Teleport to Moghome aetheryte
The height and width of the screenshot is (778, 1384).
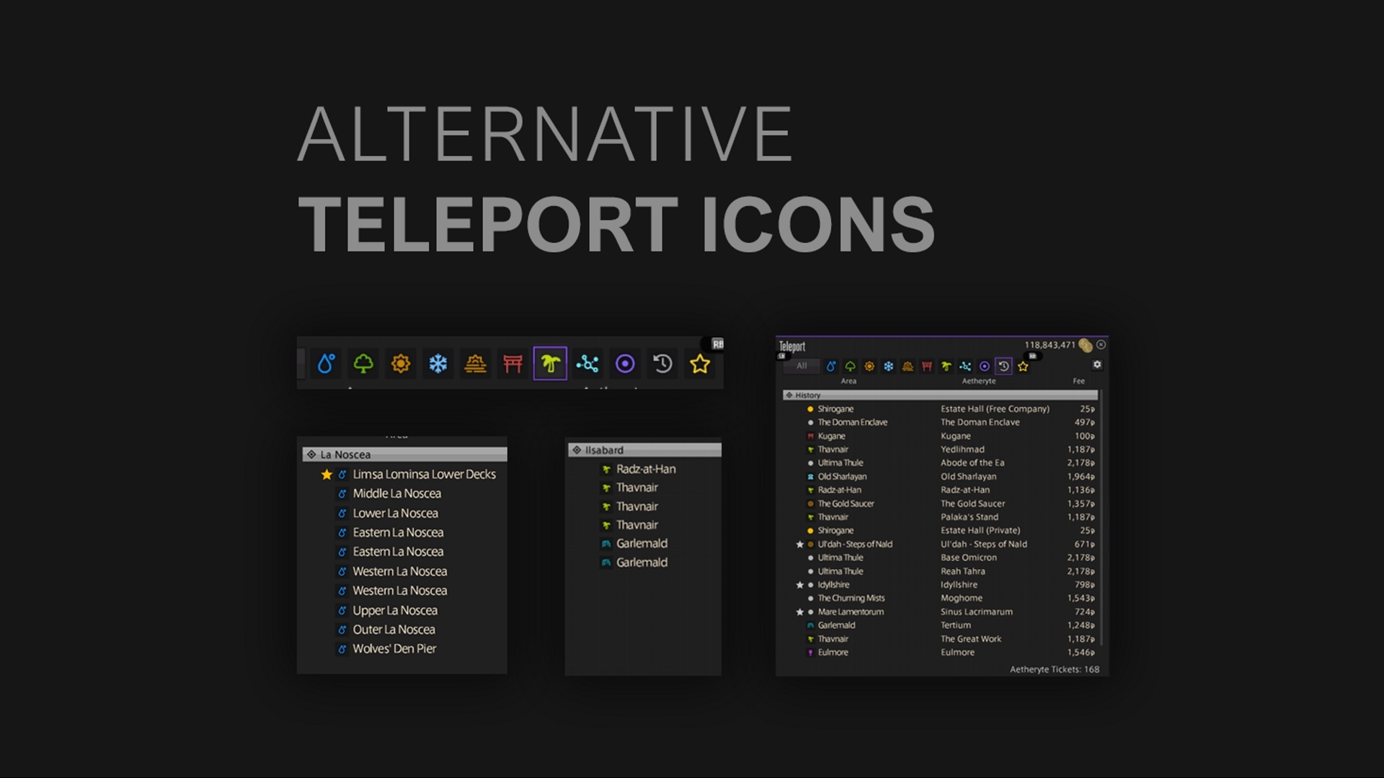point(961,598)
